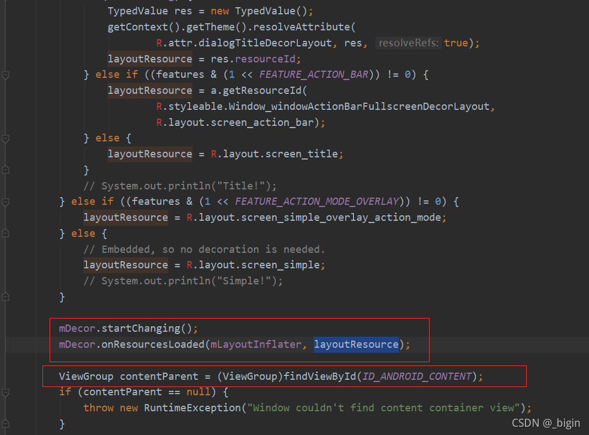Click 'screen_simple' in R.layout.screen_simple; line
The width and height of the screenshot is (589, 435).
point(280,265)
